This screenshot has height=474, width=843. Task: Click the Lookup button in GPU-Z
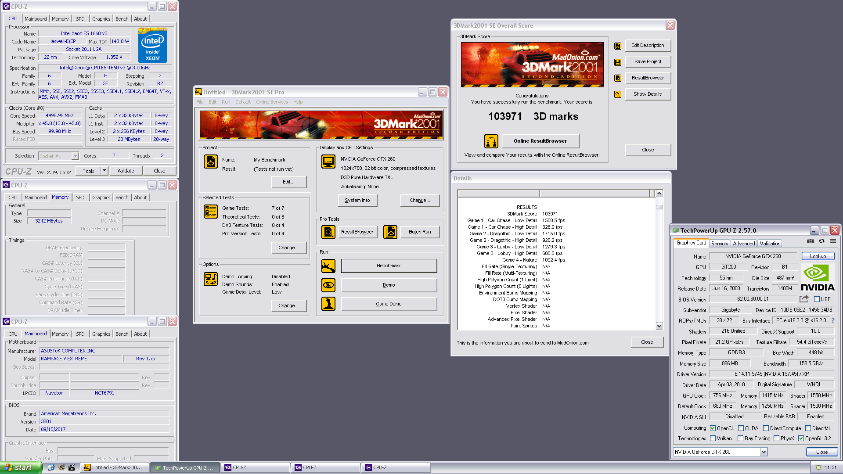coord(818,256)
